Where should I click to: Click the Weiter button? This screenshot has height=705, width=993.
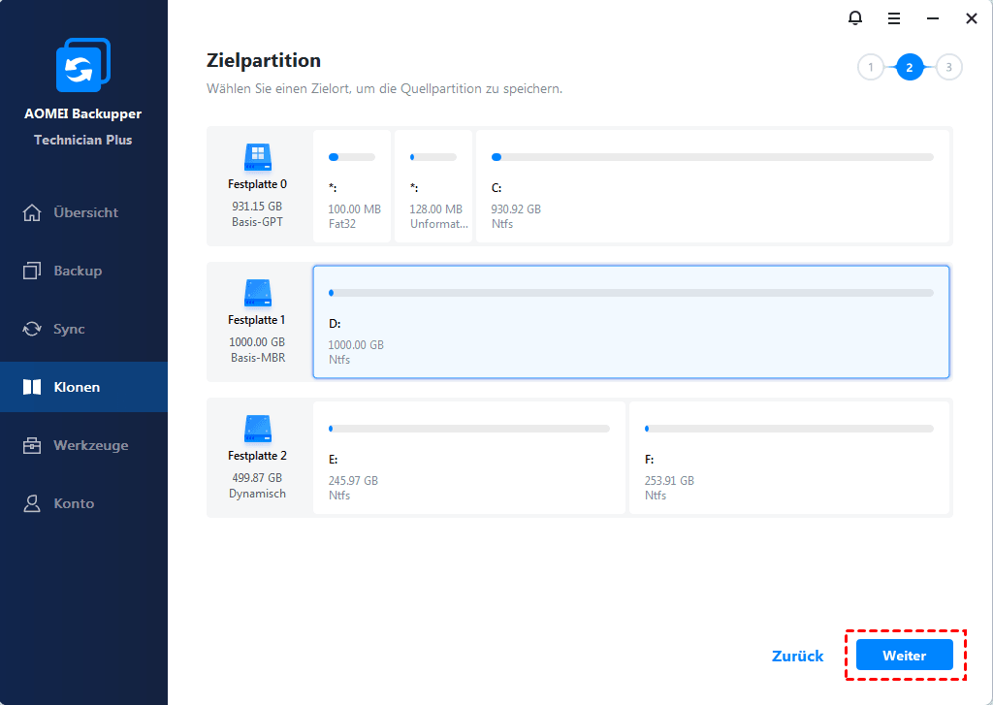[x=904, y=656]
